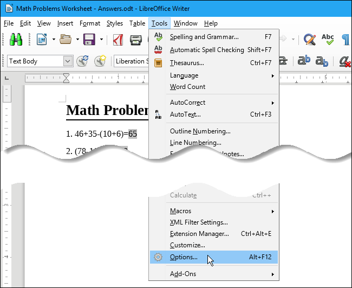Image resolution: width=352 pixels, height=288 pixels.
Task: Open the Window menu
Action: pos(186,23)
